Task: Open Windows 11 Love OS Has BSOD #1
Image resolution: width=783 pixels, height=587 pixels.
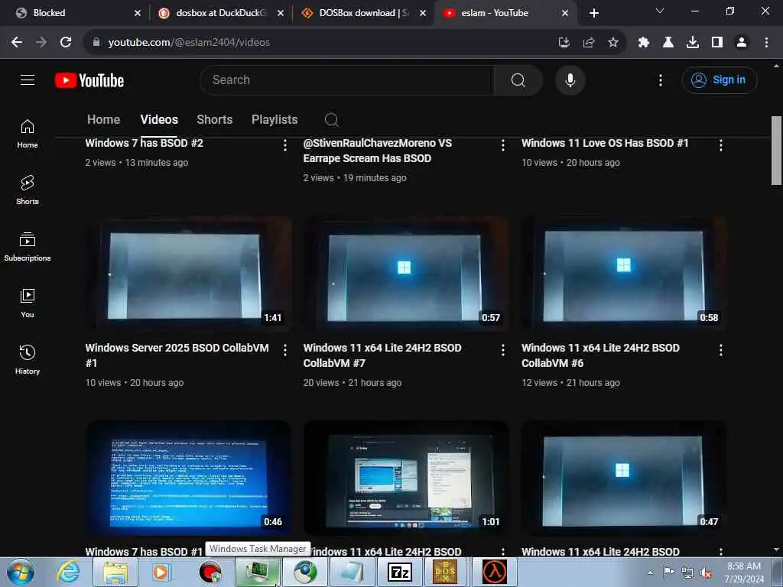Action: click(606, 143)
